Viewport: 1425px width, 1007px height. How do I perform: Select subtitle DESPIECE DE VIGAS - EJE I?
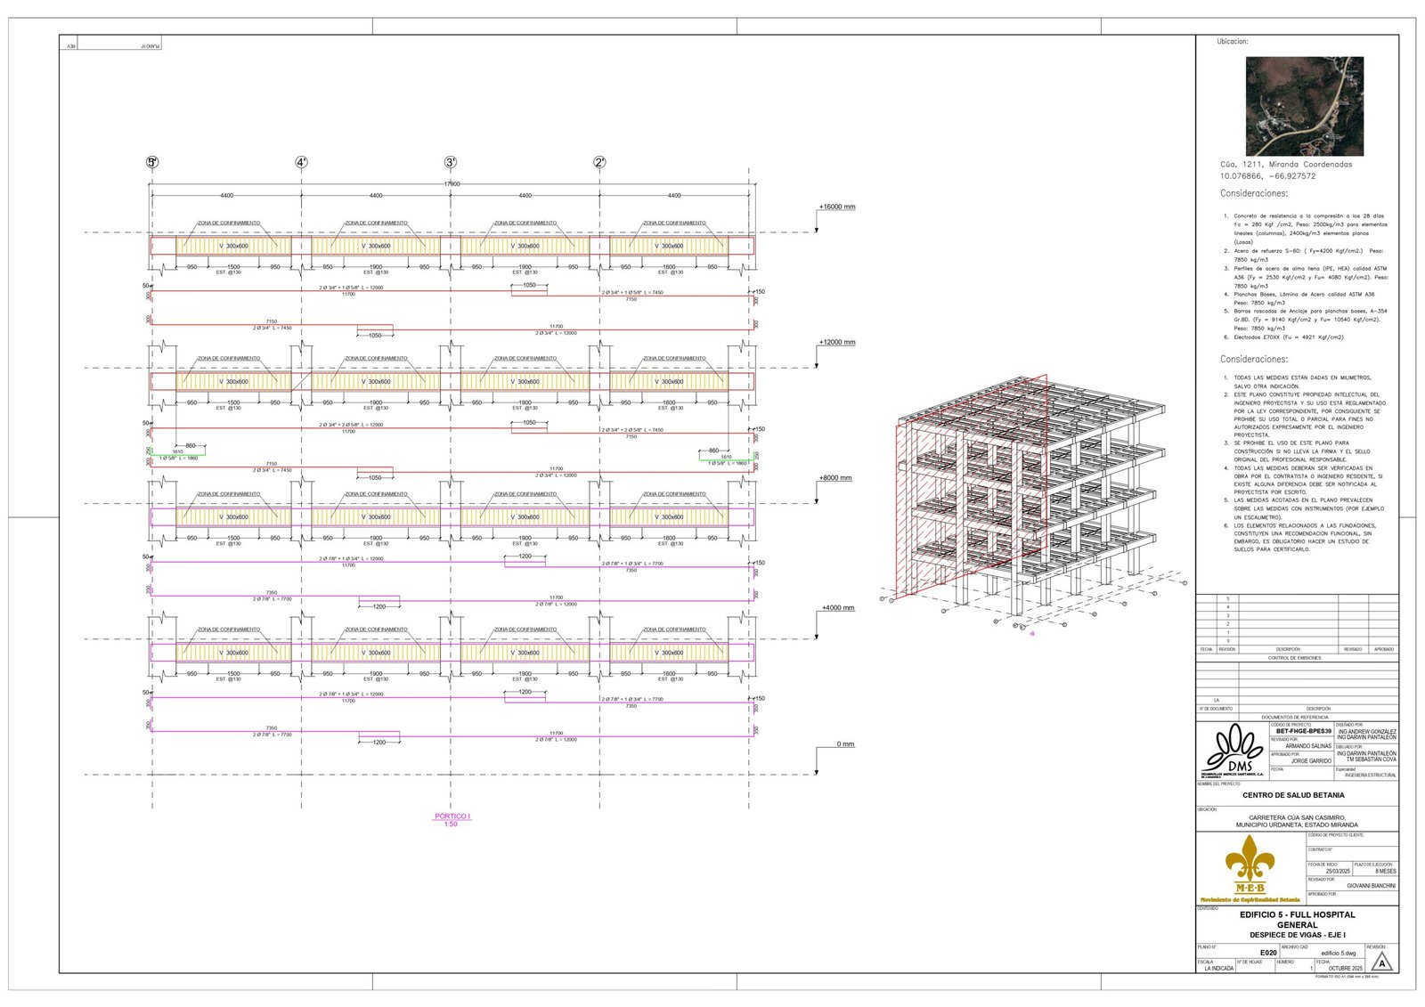pos(1298,935)
